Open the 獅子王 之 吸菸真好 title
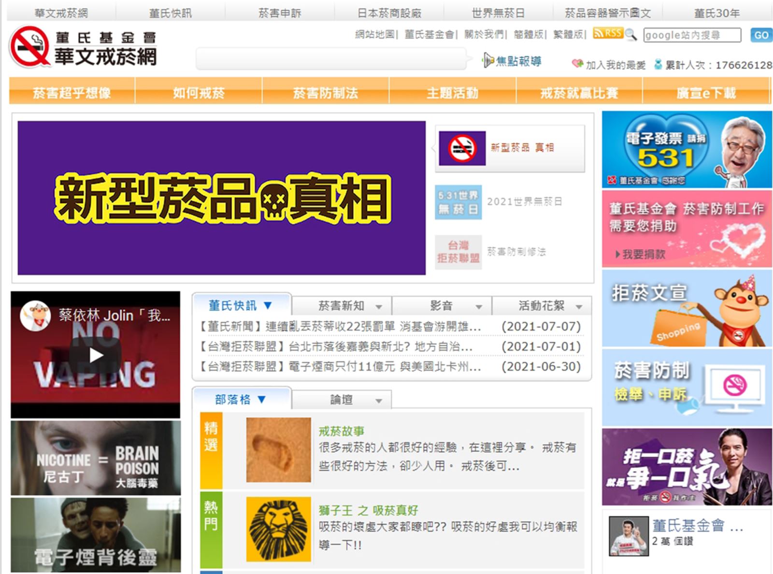The image size is (773, 574). (369, 510)
